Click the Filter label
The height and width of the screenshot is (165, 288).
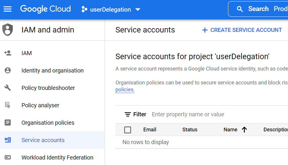click(140, 114)
